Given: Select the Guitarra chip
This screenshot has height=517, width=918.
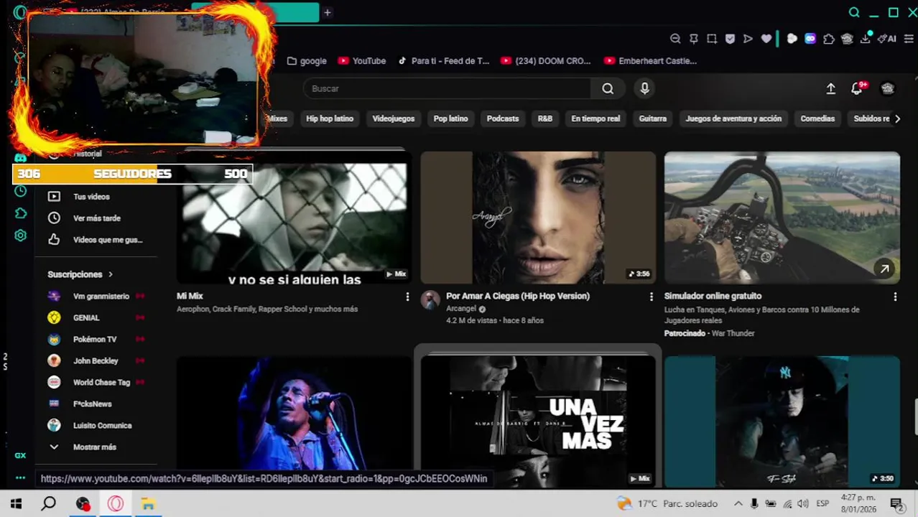Looking at the screenshot, I should 653,118.
